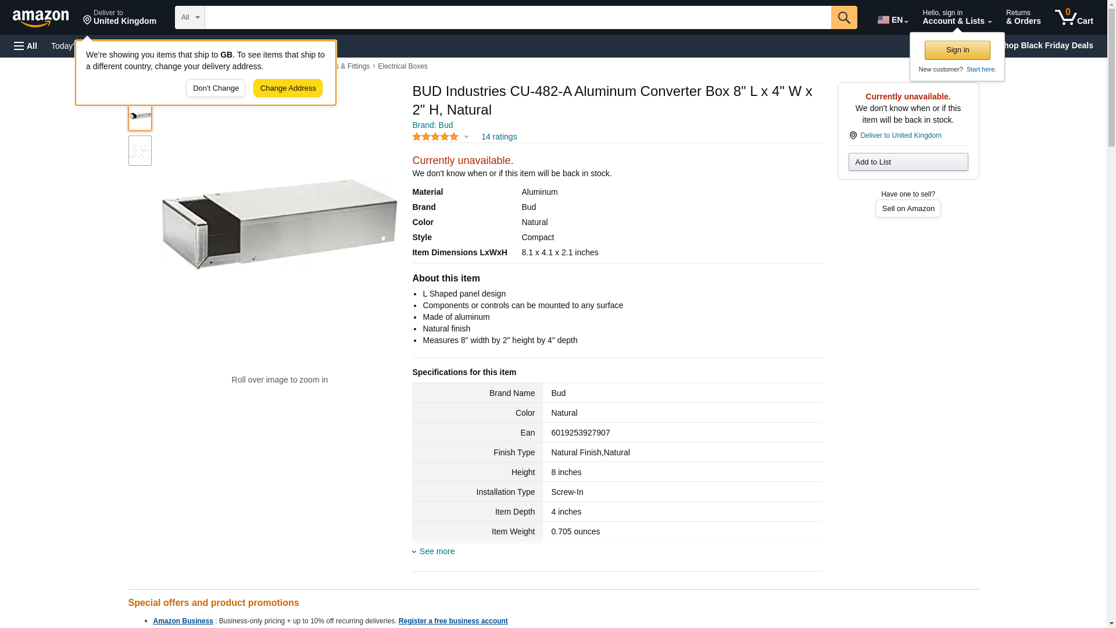Click into the Amazon search field
This screenshot has width=1116, height=628.
(x=518, y=17)
